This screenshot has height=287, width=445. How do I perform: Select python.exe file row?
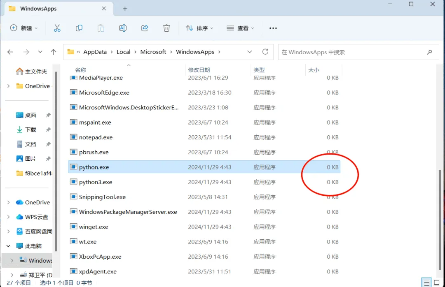[x=204, y=167]
